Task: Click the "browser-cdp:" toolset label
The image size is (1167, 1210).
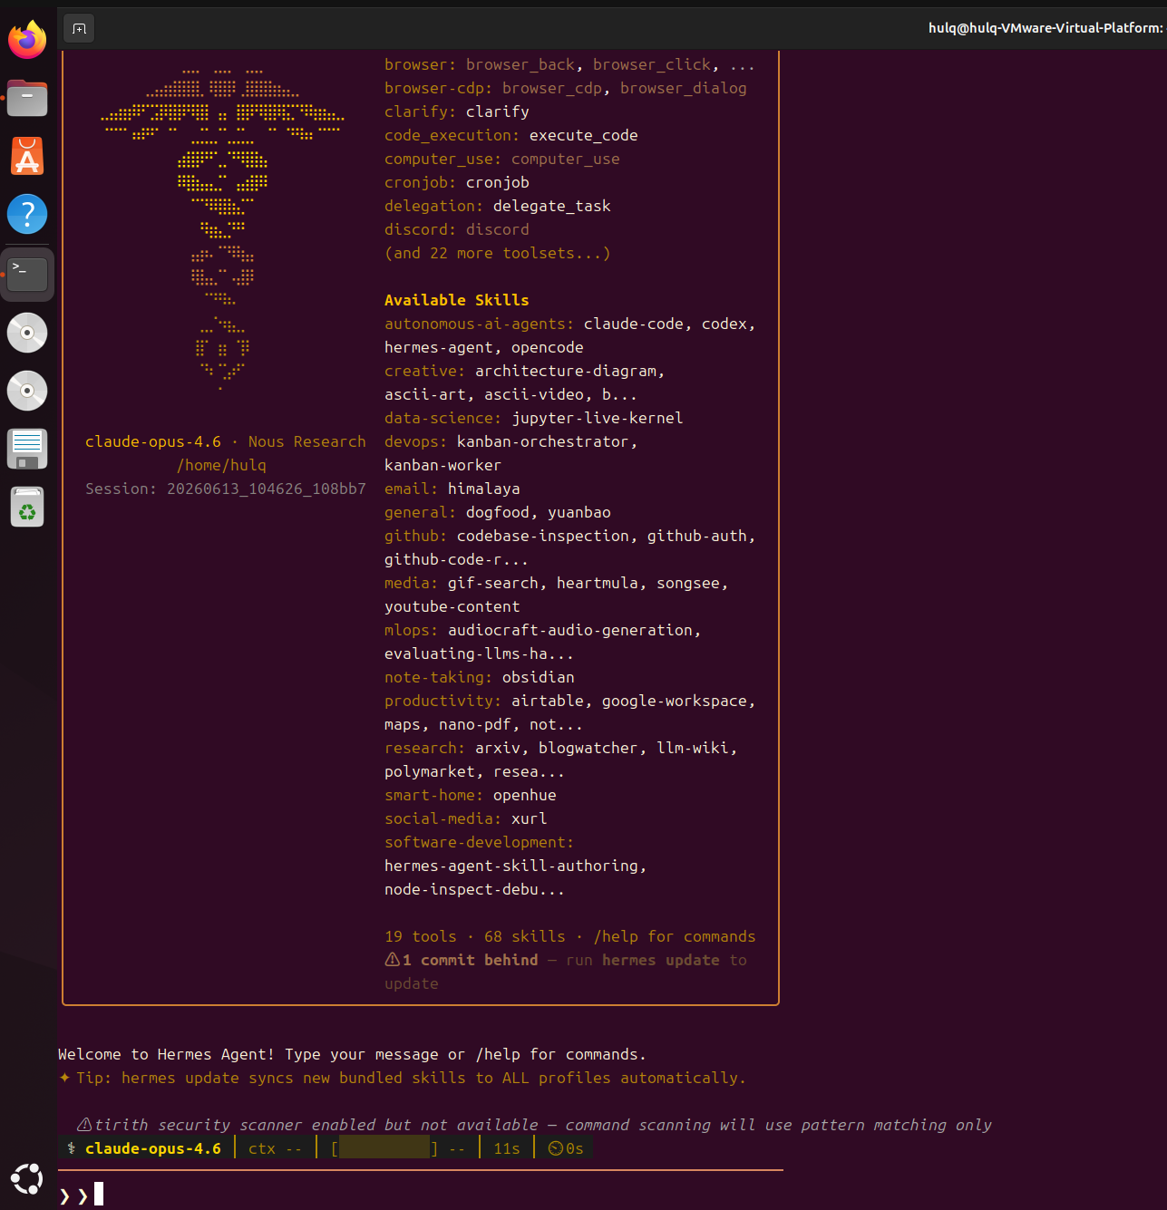Action: [439, 88]
